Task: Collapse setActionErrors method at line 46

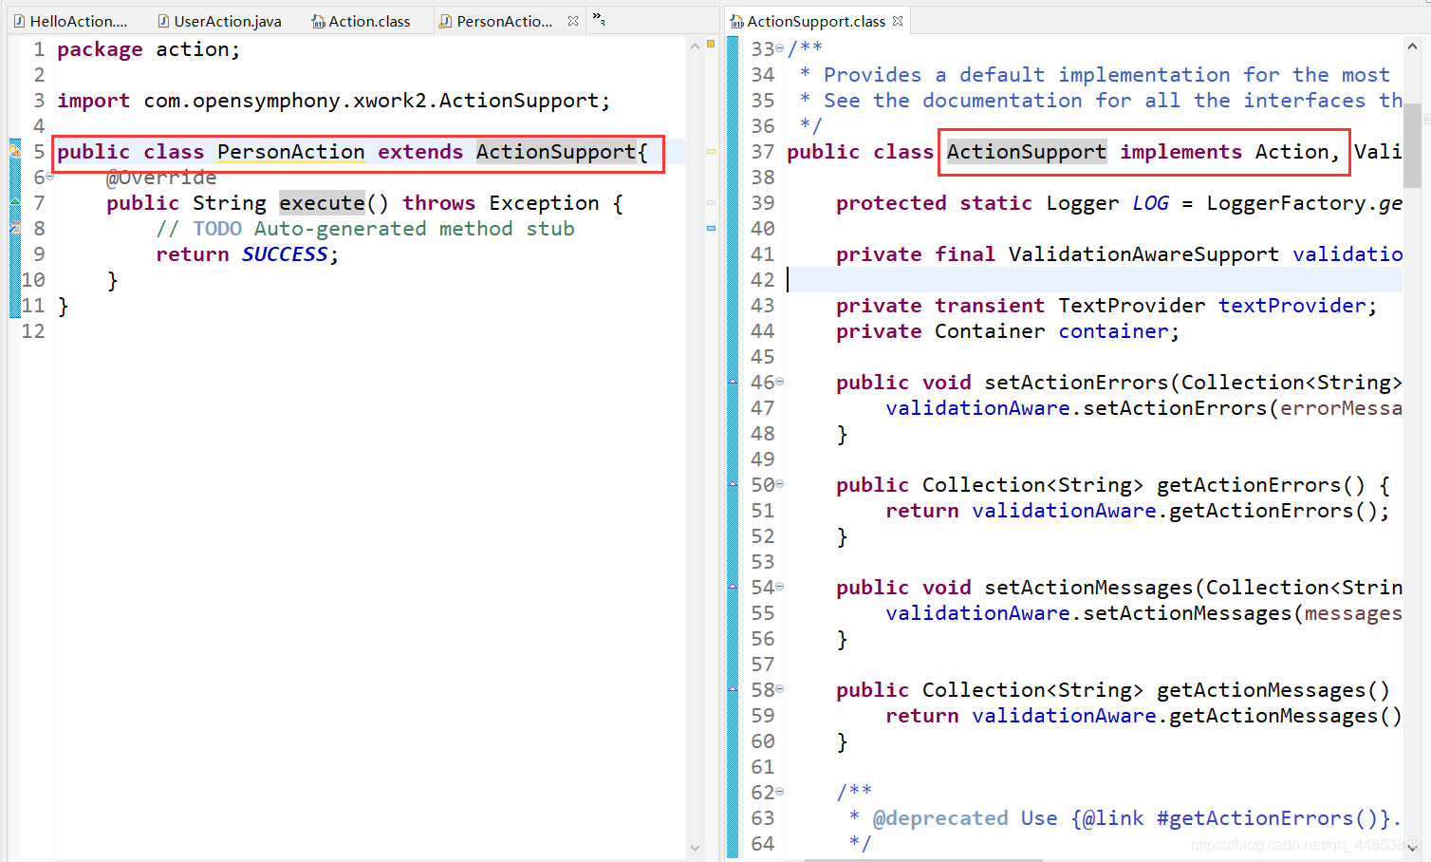Action: click(780, 382)
